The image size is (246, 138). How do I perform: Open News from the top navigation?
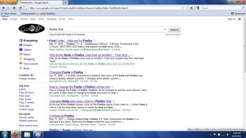coord(41,19)
